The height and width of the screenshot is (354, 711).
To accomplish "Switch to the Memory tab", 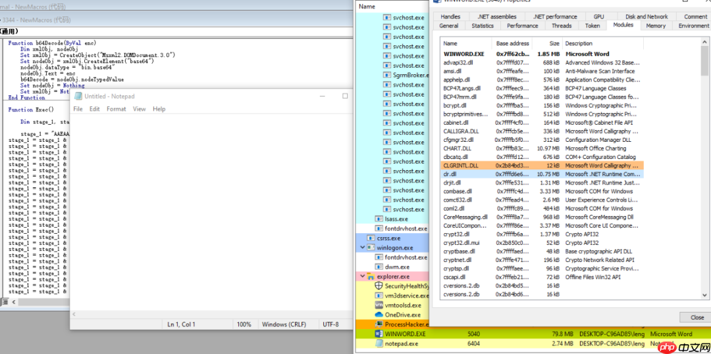I will click(x=656, y=26).
